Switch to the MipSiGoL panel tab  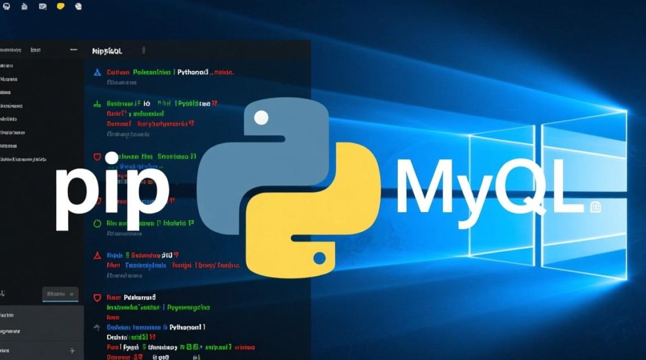point(107,49)
